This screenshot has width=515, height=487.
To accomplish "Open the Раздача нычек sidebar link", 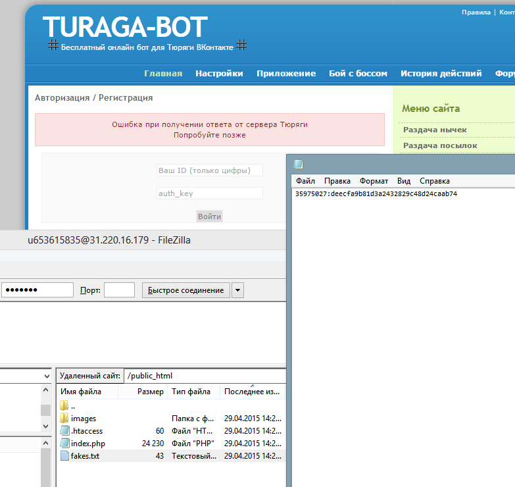I will click(x=435, y=130).
